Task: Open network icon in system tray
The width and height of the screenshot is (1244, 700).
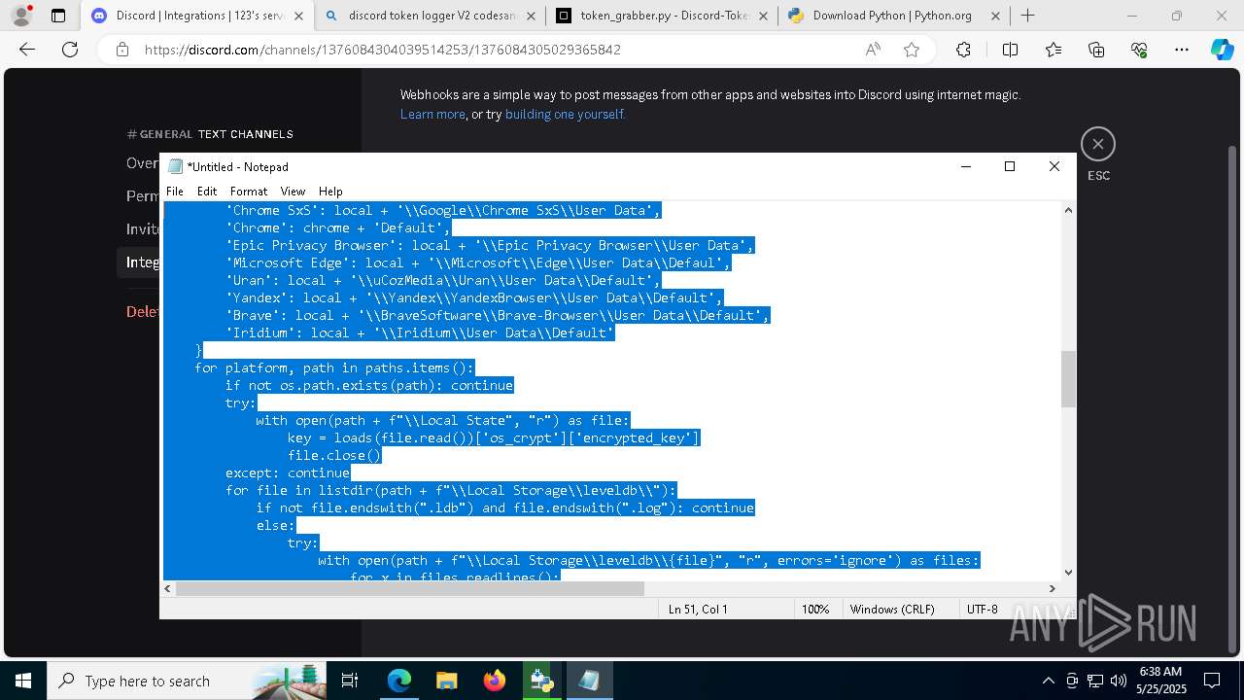Action: point(1095,681)
